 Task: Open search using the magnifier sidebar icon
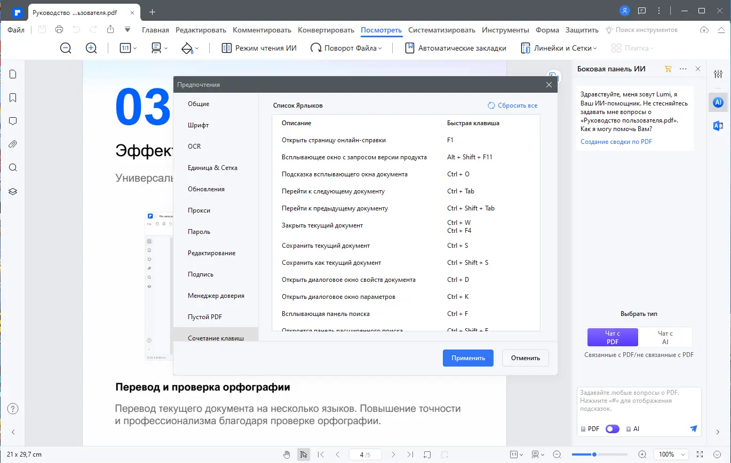(x=12, y=167)
